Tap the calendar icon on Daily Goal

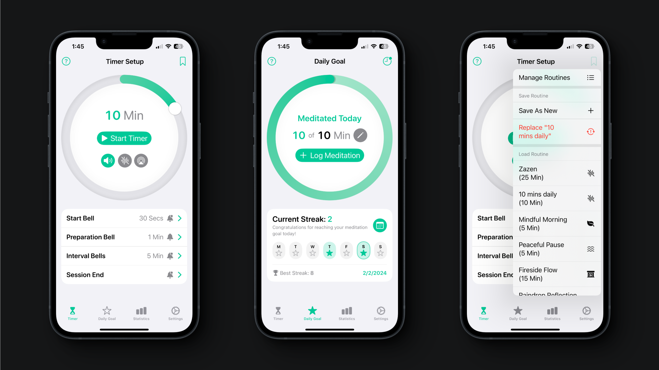(x=379, y=225)
